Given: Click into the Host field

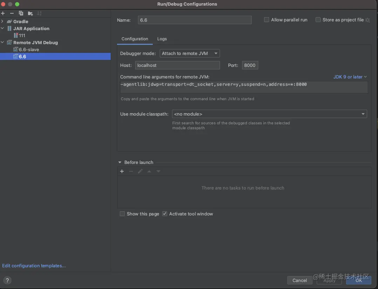Looking at the screenshot, I should click(177, 65).
